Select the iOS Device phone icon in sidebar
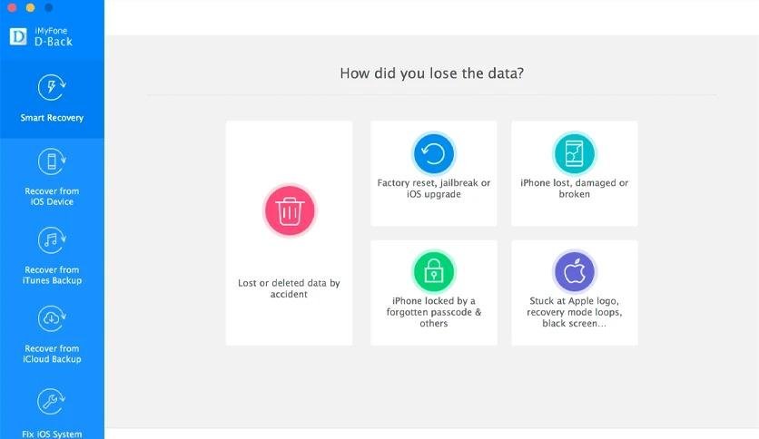 pos(52,162)
